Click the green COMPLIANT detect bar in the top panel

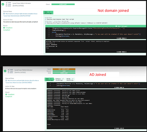click(x=63, y=4)
